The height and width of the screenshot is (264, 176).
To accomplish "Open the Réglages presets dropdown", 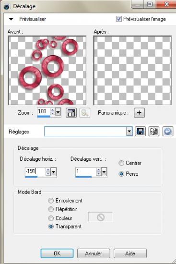I will 129,131.
